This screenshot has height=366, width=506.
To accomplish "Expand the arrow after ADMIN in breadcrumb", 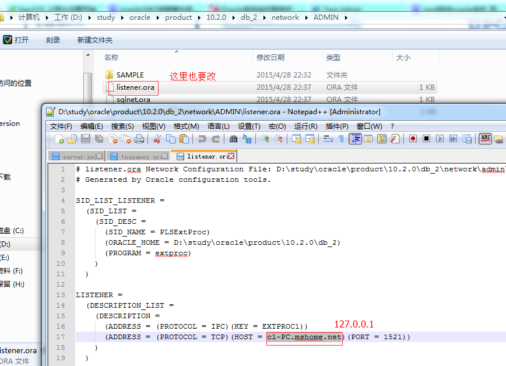I will 346,17.
